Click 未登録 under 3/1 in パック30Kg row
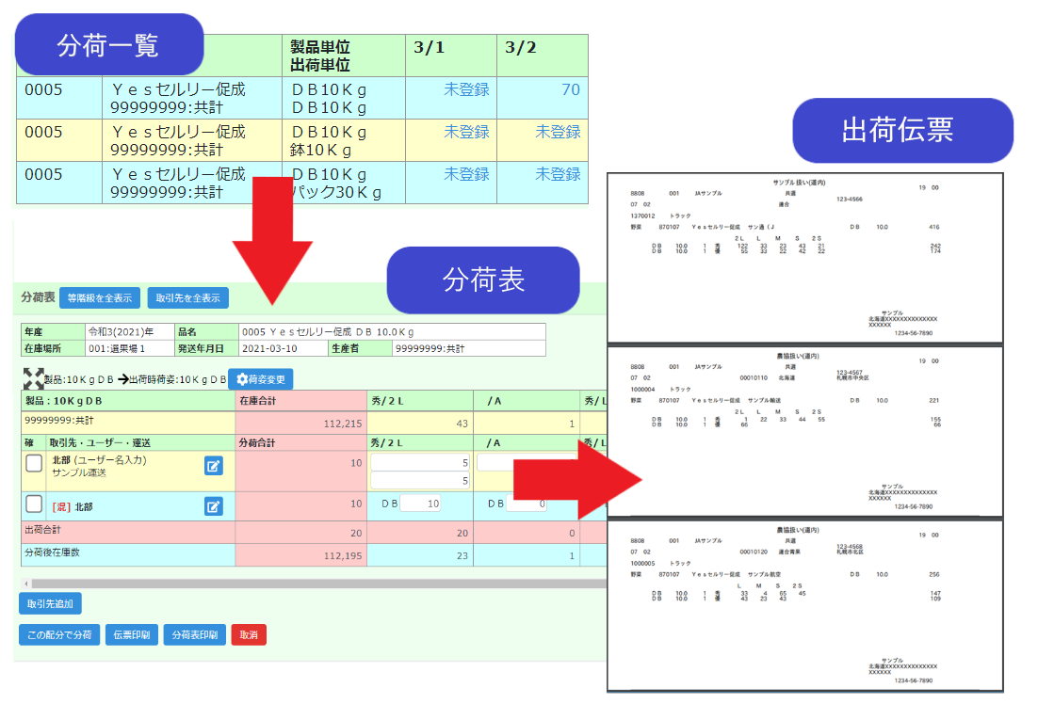Screen dimensions: 1038x704 466,174
